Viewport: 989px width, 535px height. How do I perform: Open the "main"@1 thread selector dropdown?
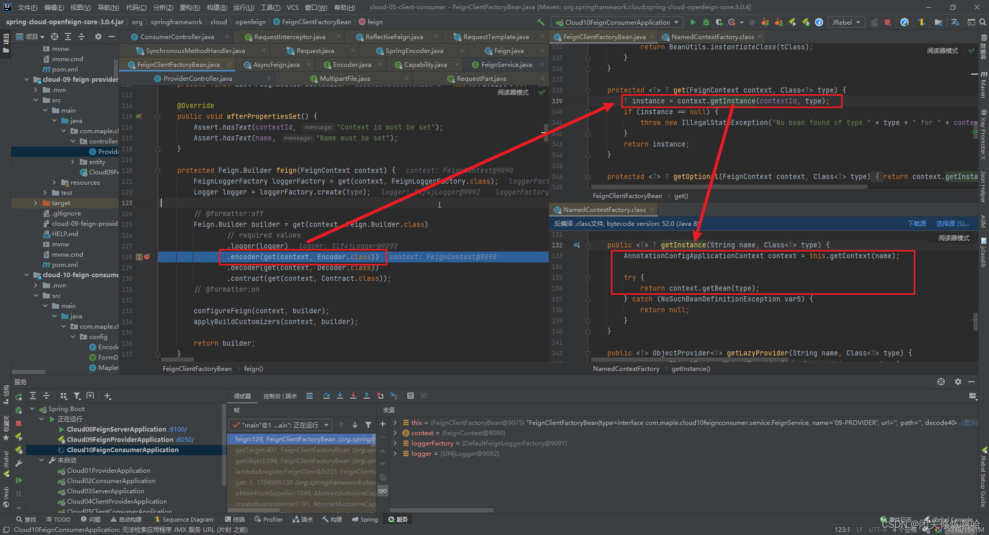pos(280,425)
